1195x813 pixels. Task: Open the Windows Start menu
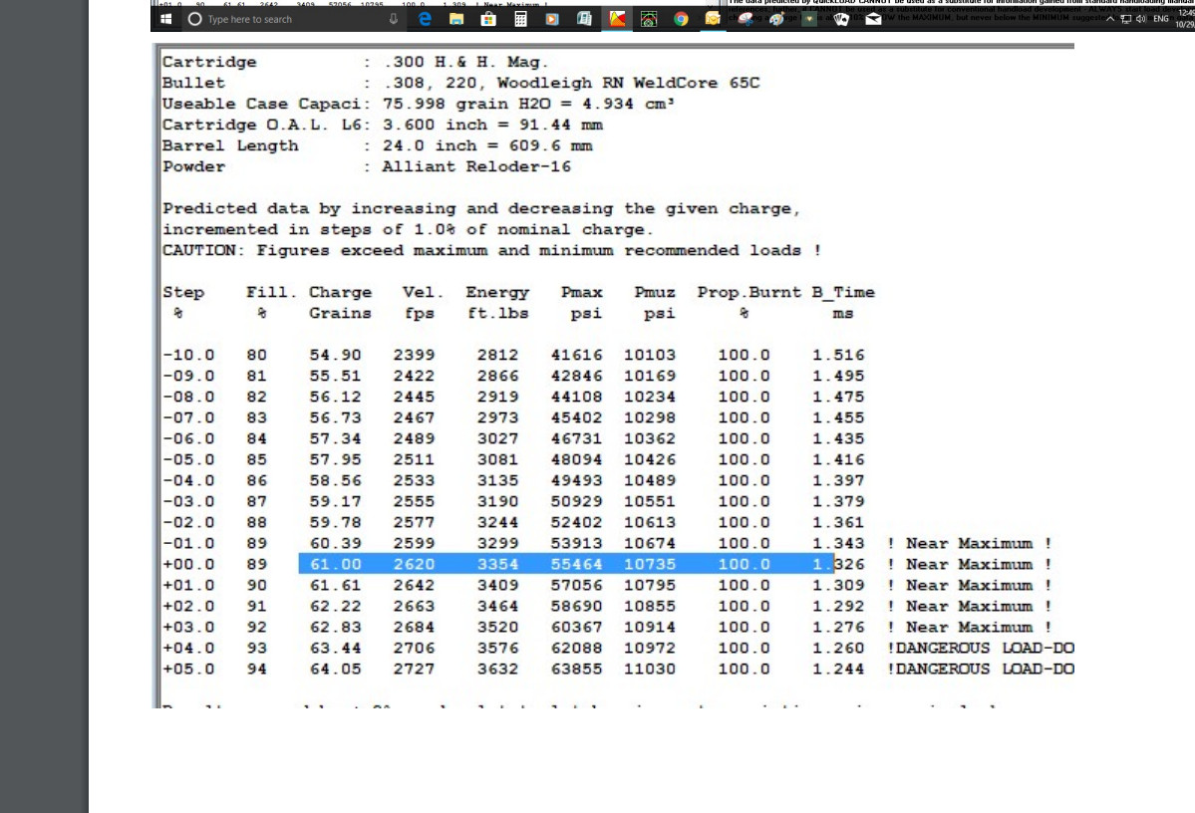(166, 19)
